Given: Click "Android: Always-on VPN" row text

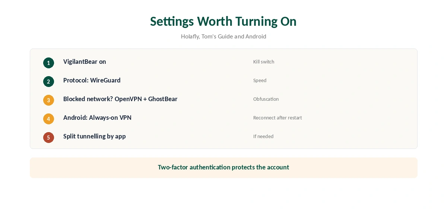Looking at the screenshot, I should (x=97, y=118).
